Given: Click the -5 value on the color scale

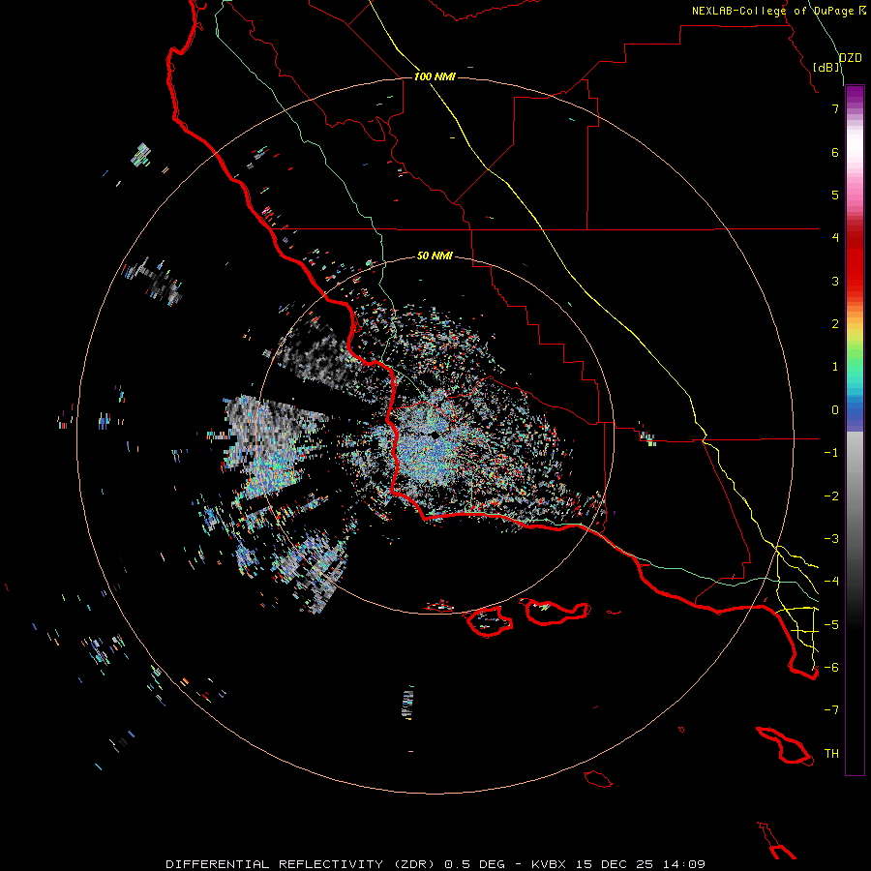Looking at the screenshot, I should click(831, 625).
